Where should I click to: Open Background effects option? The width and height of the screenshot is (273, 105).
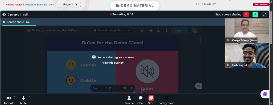pos(167,100)
